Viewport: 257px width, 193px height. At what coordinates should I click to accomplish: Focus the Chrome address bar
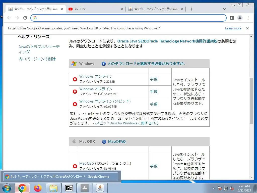[x=128, y=18]
